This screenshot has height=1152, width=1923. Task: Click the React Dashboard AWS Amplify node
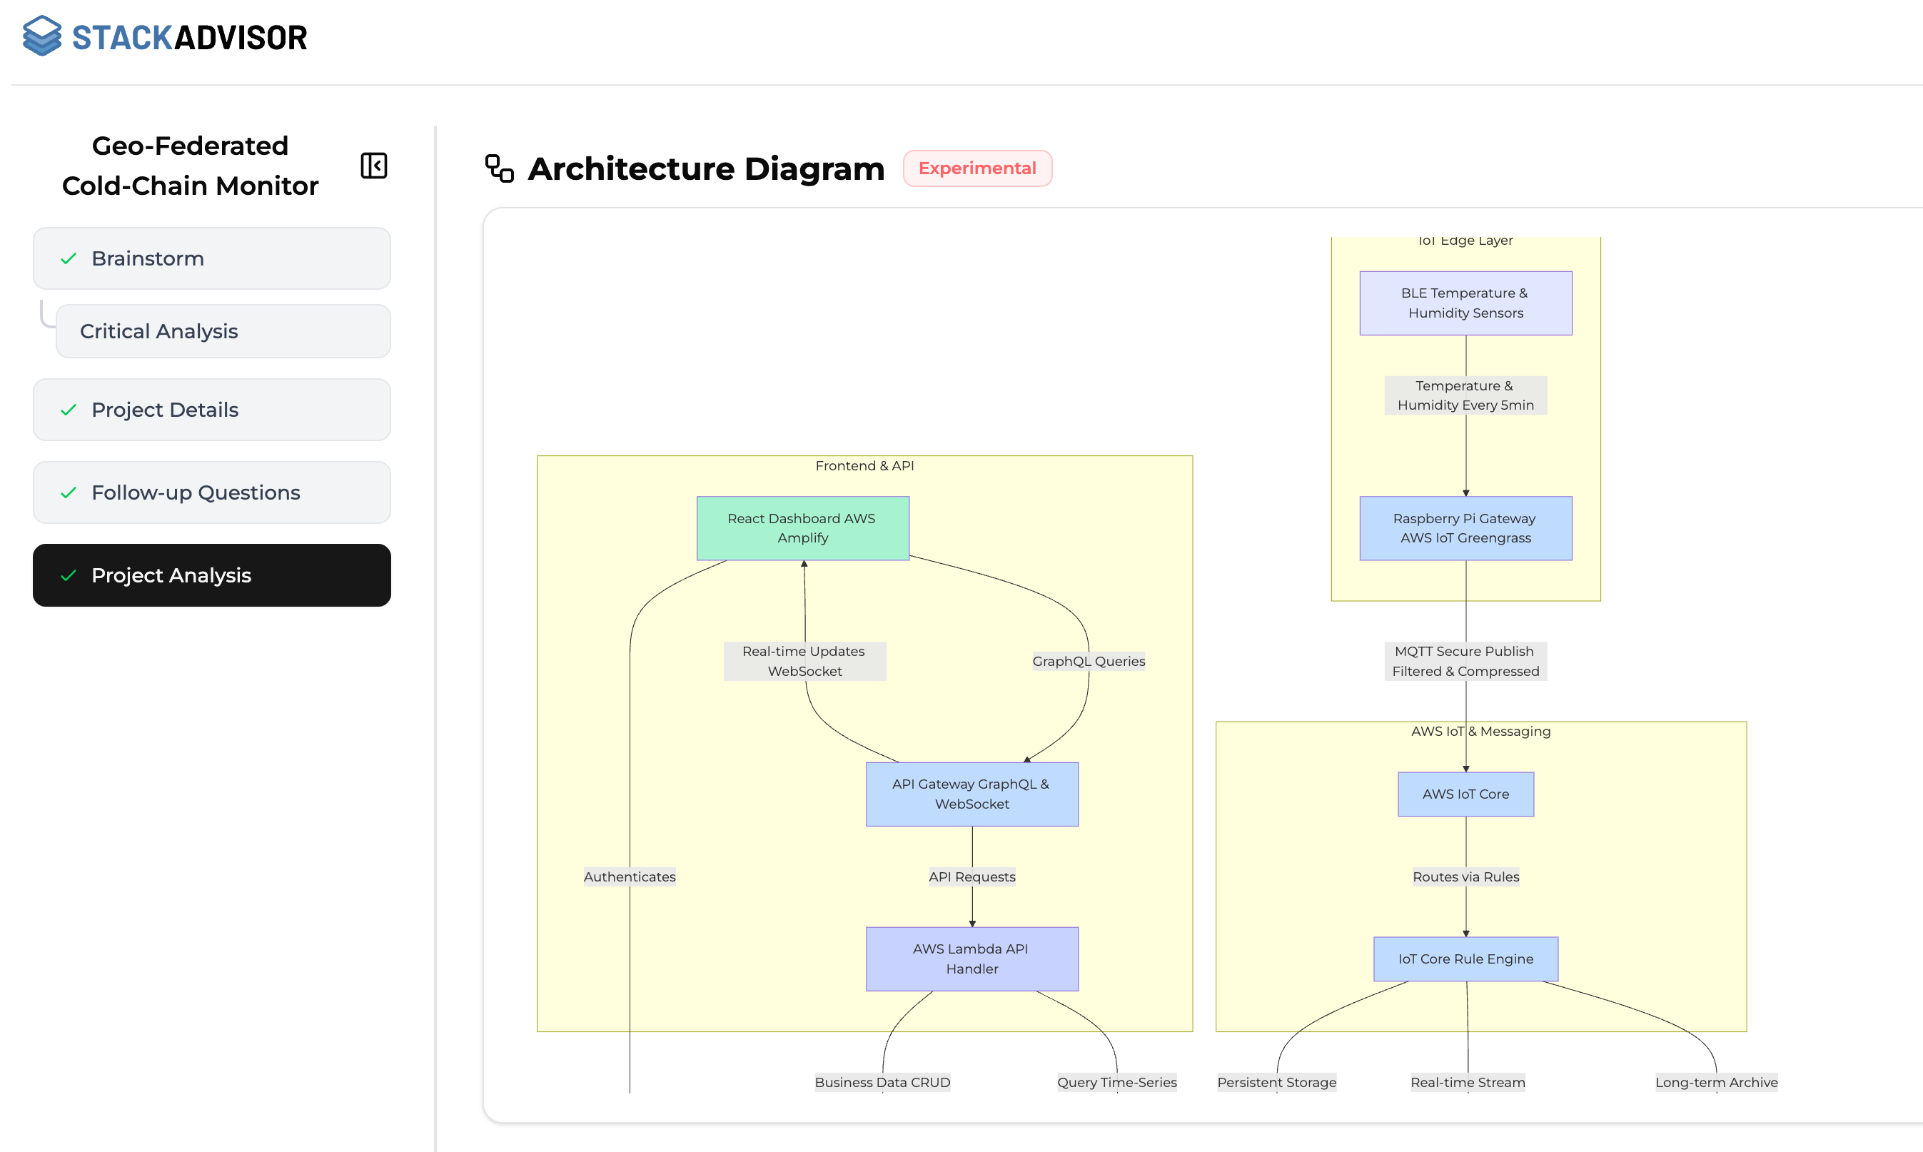tap(803, 528)
